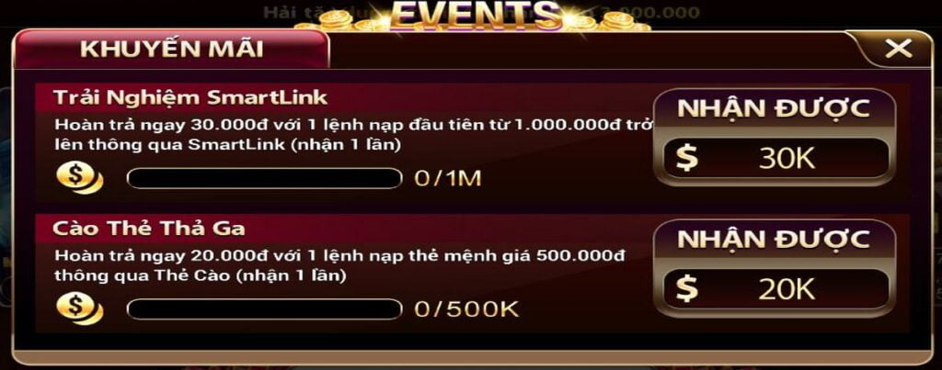Click the gold coin icon for Cào Thẻ
Image resolution: width=942 pixels, height=370 pixels.
pyautogui.click(x=79, y=308)
